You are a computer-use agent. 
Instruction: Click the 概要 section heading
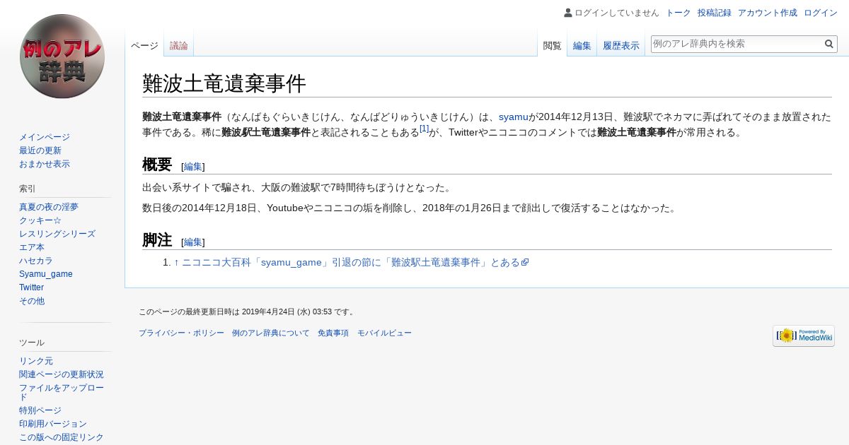click(x=157, y=165)
